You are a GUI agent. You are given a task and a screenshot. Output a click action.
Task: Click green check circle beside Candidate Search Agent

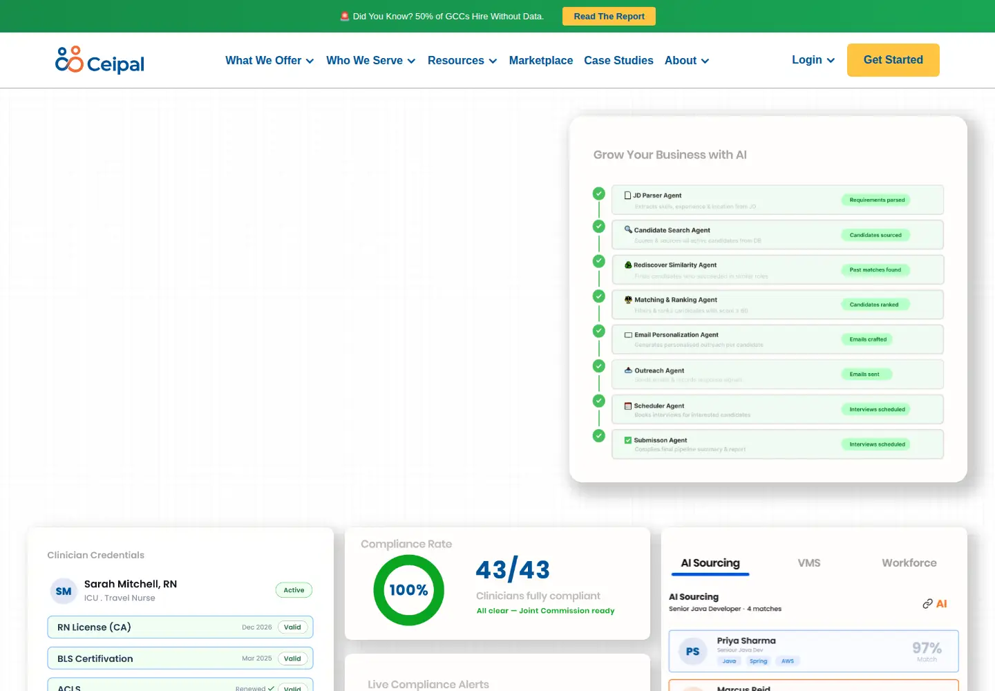tap(599, 226)
